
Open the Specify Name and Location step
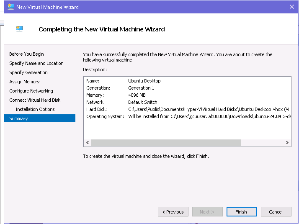(x=36, y=63)
